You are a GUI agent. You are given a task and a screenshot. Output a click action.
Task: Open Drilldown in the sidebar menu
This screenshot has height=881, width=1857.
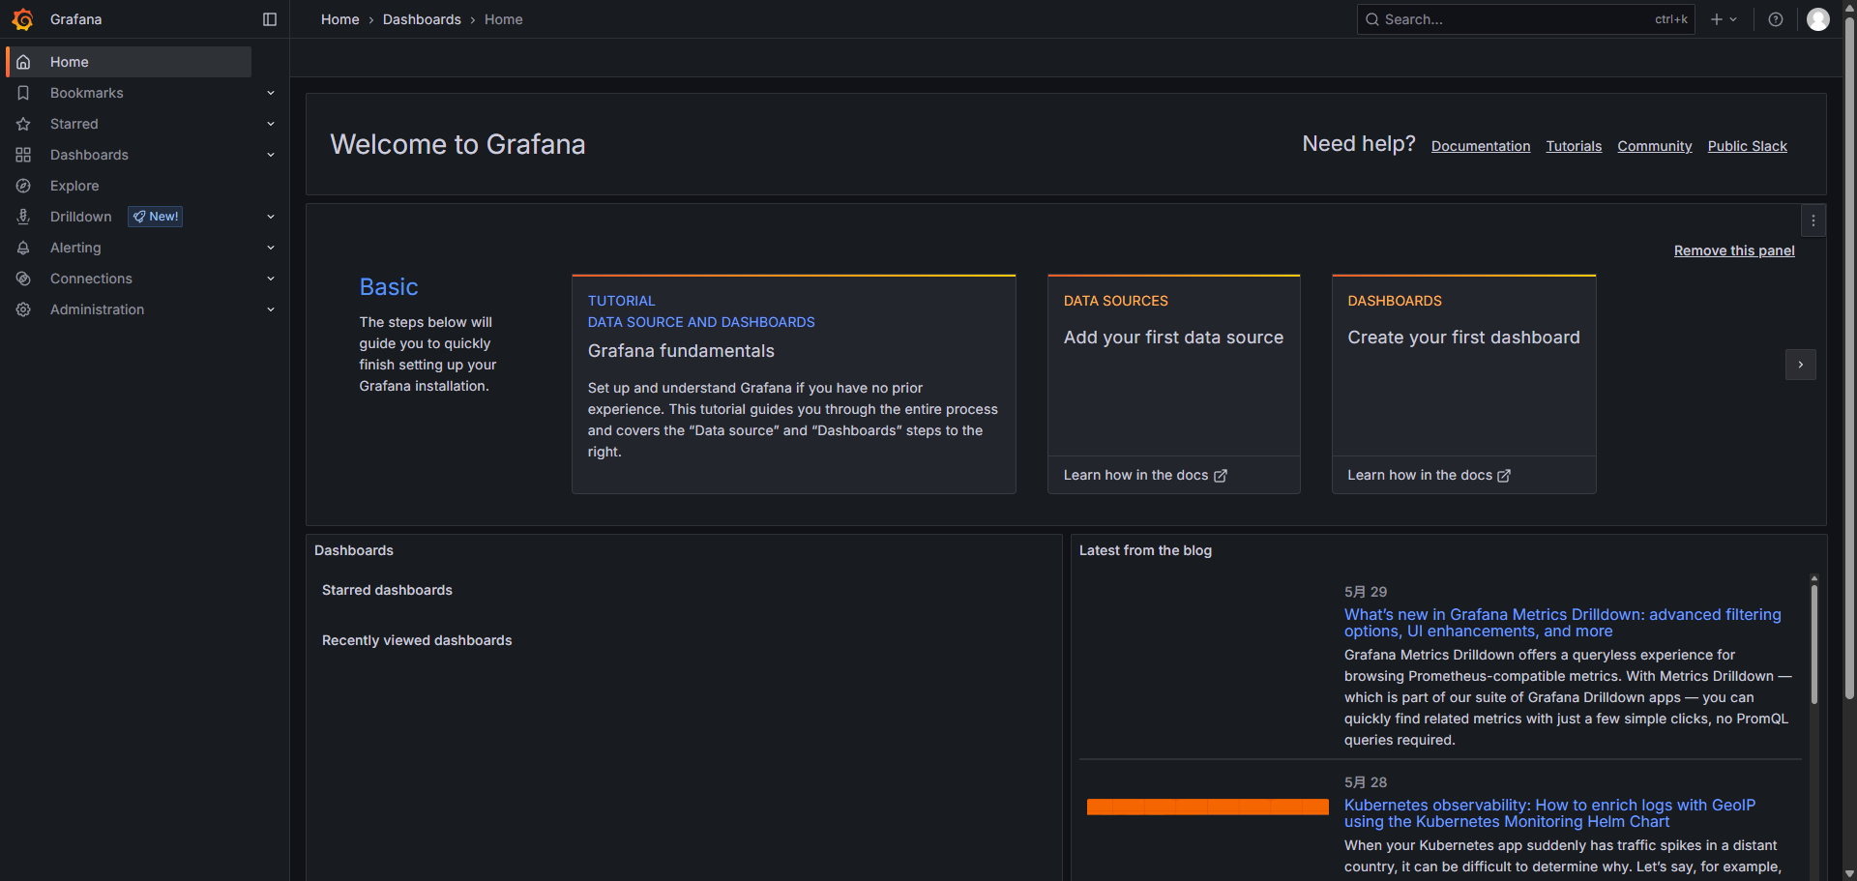[x=81, y=217]
